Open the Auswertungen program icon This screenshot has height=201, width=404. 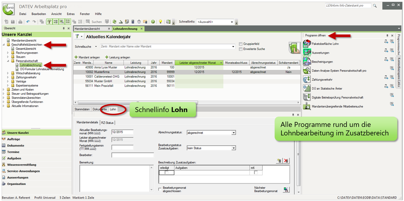point(307,53)
